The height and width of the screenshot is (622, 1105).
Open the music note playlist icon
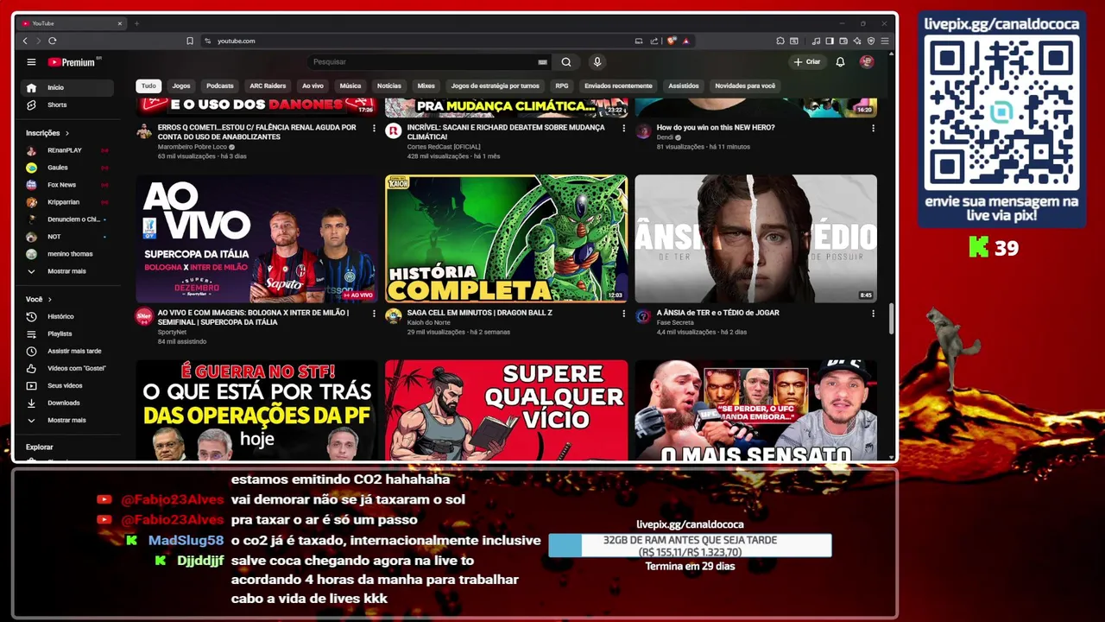pyautogui.click(x=816, y=41)
